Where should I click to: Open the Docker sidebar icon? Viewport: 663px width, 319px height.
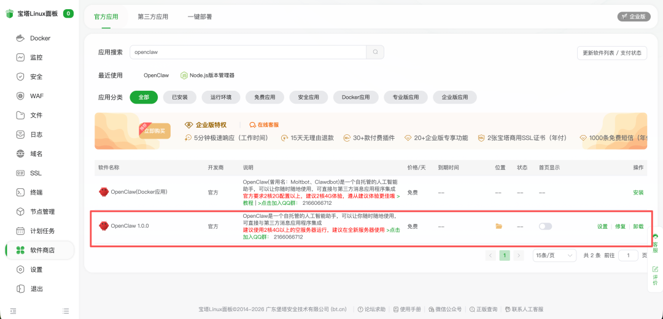20,38
